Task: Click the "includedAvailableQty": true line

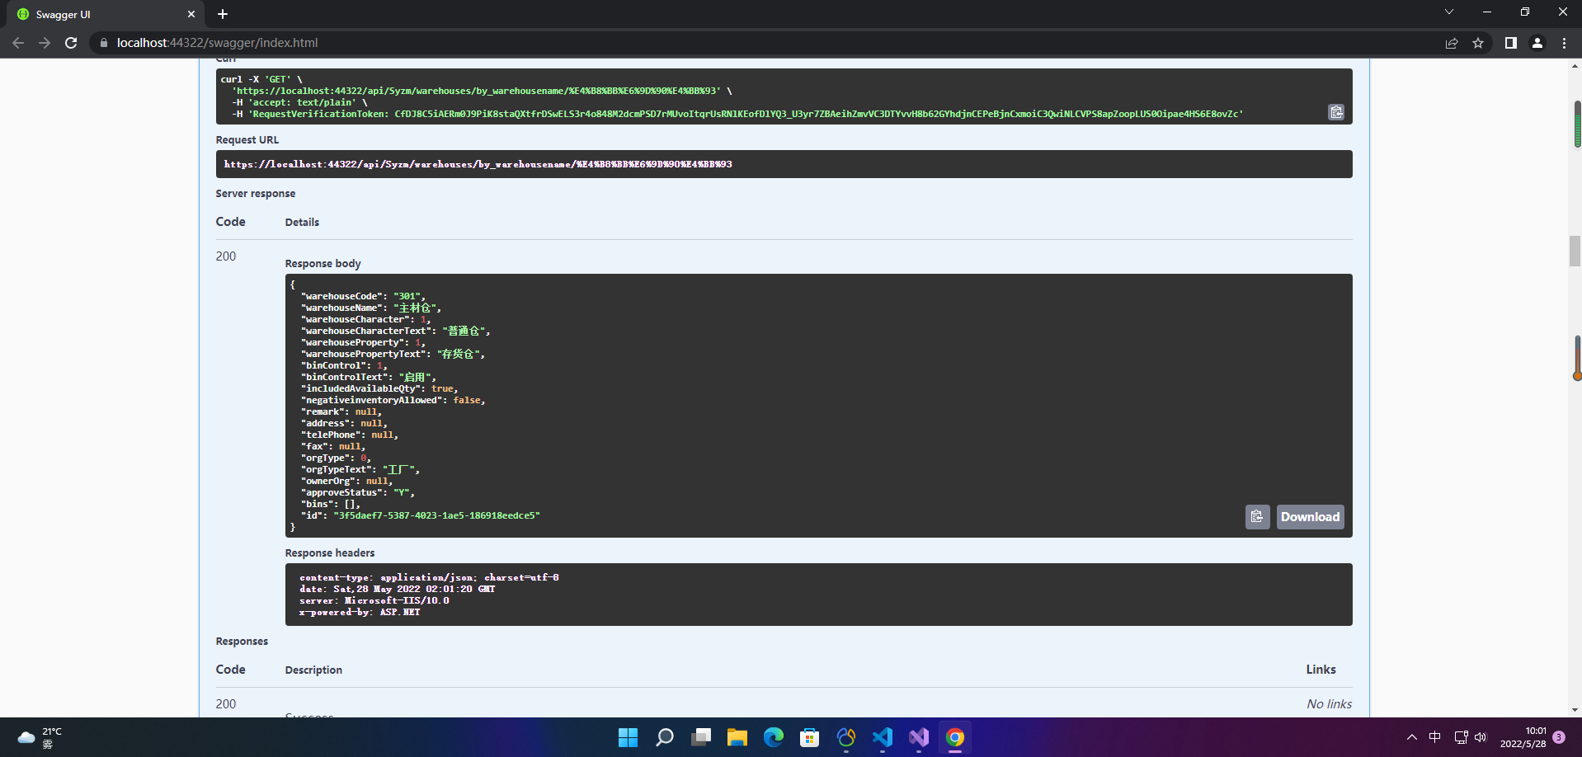Action: (379, 388)
